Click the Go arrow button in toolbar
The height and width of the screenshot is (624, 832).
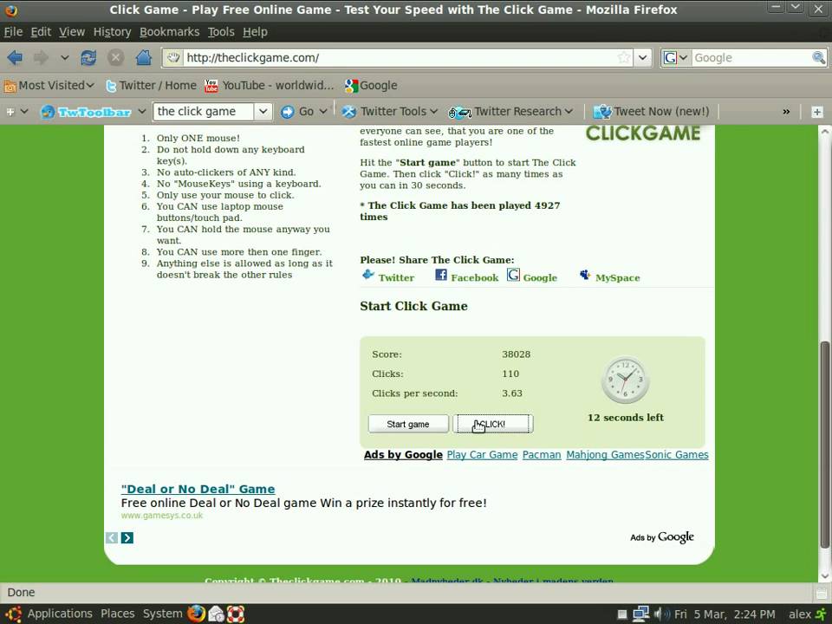coord(287,112)
